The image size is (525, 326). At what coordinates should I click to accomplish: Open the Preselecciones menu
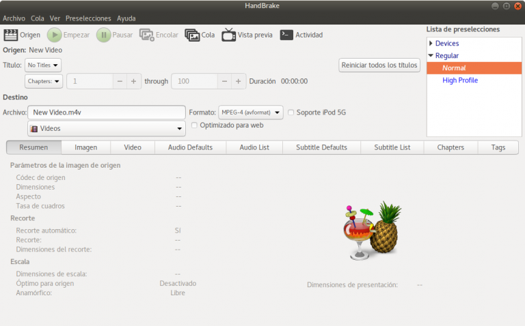point(88,18)
